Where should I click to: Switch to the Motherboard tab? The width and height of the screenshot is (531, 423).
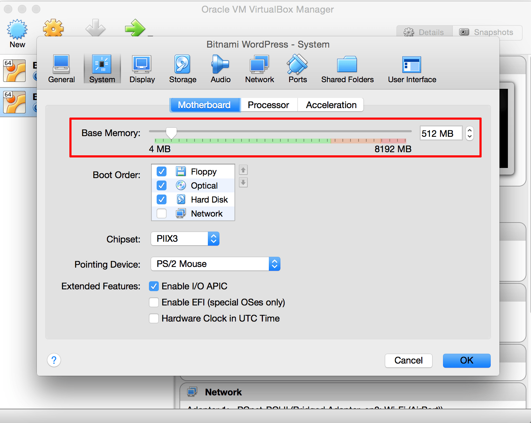click(x=205, y=105)
